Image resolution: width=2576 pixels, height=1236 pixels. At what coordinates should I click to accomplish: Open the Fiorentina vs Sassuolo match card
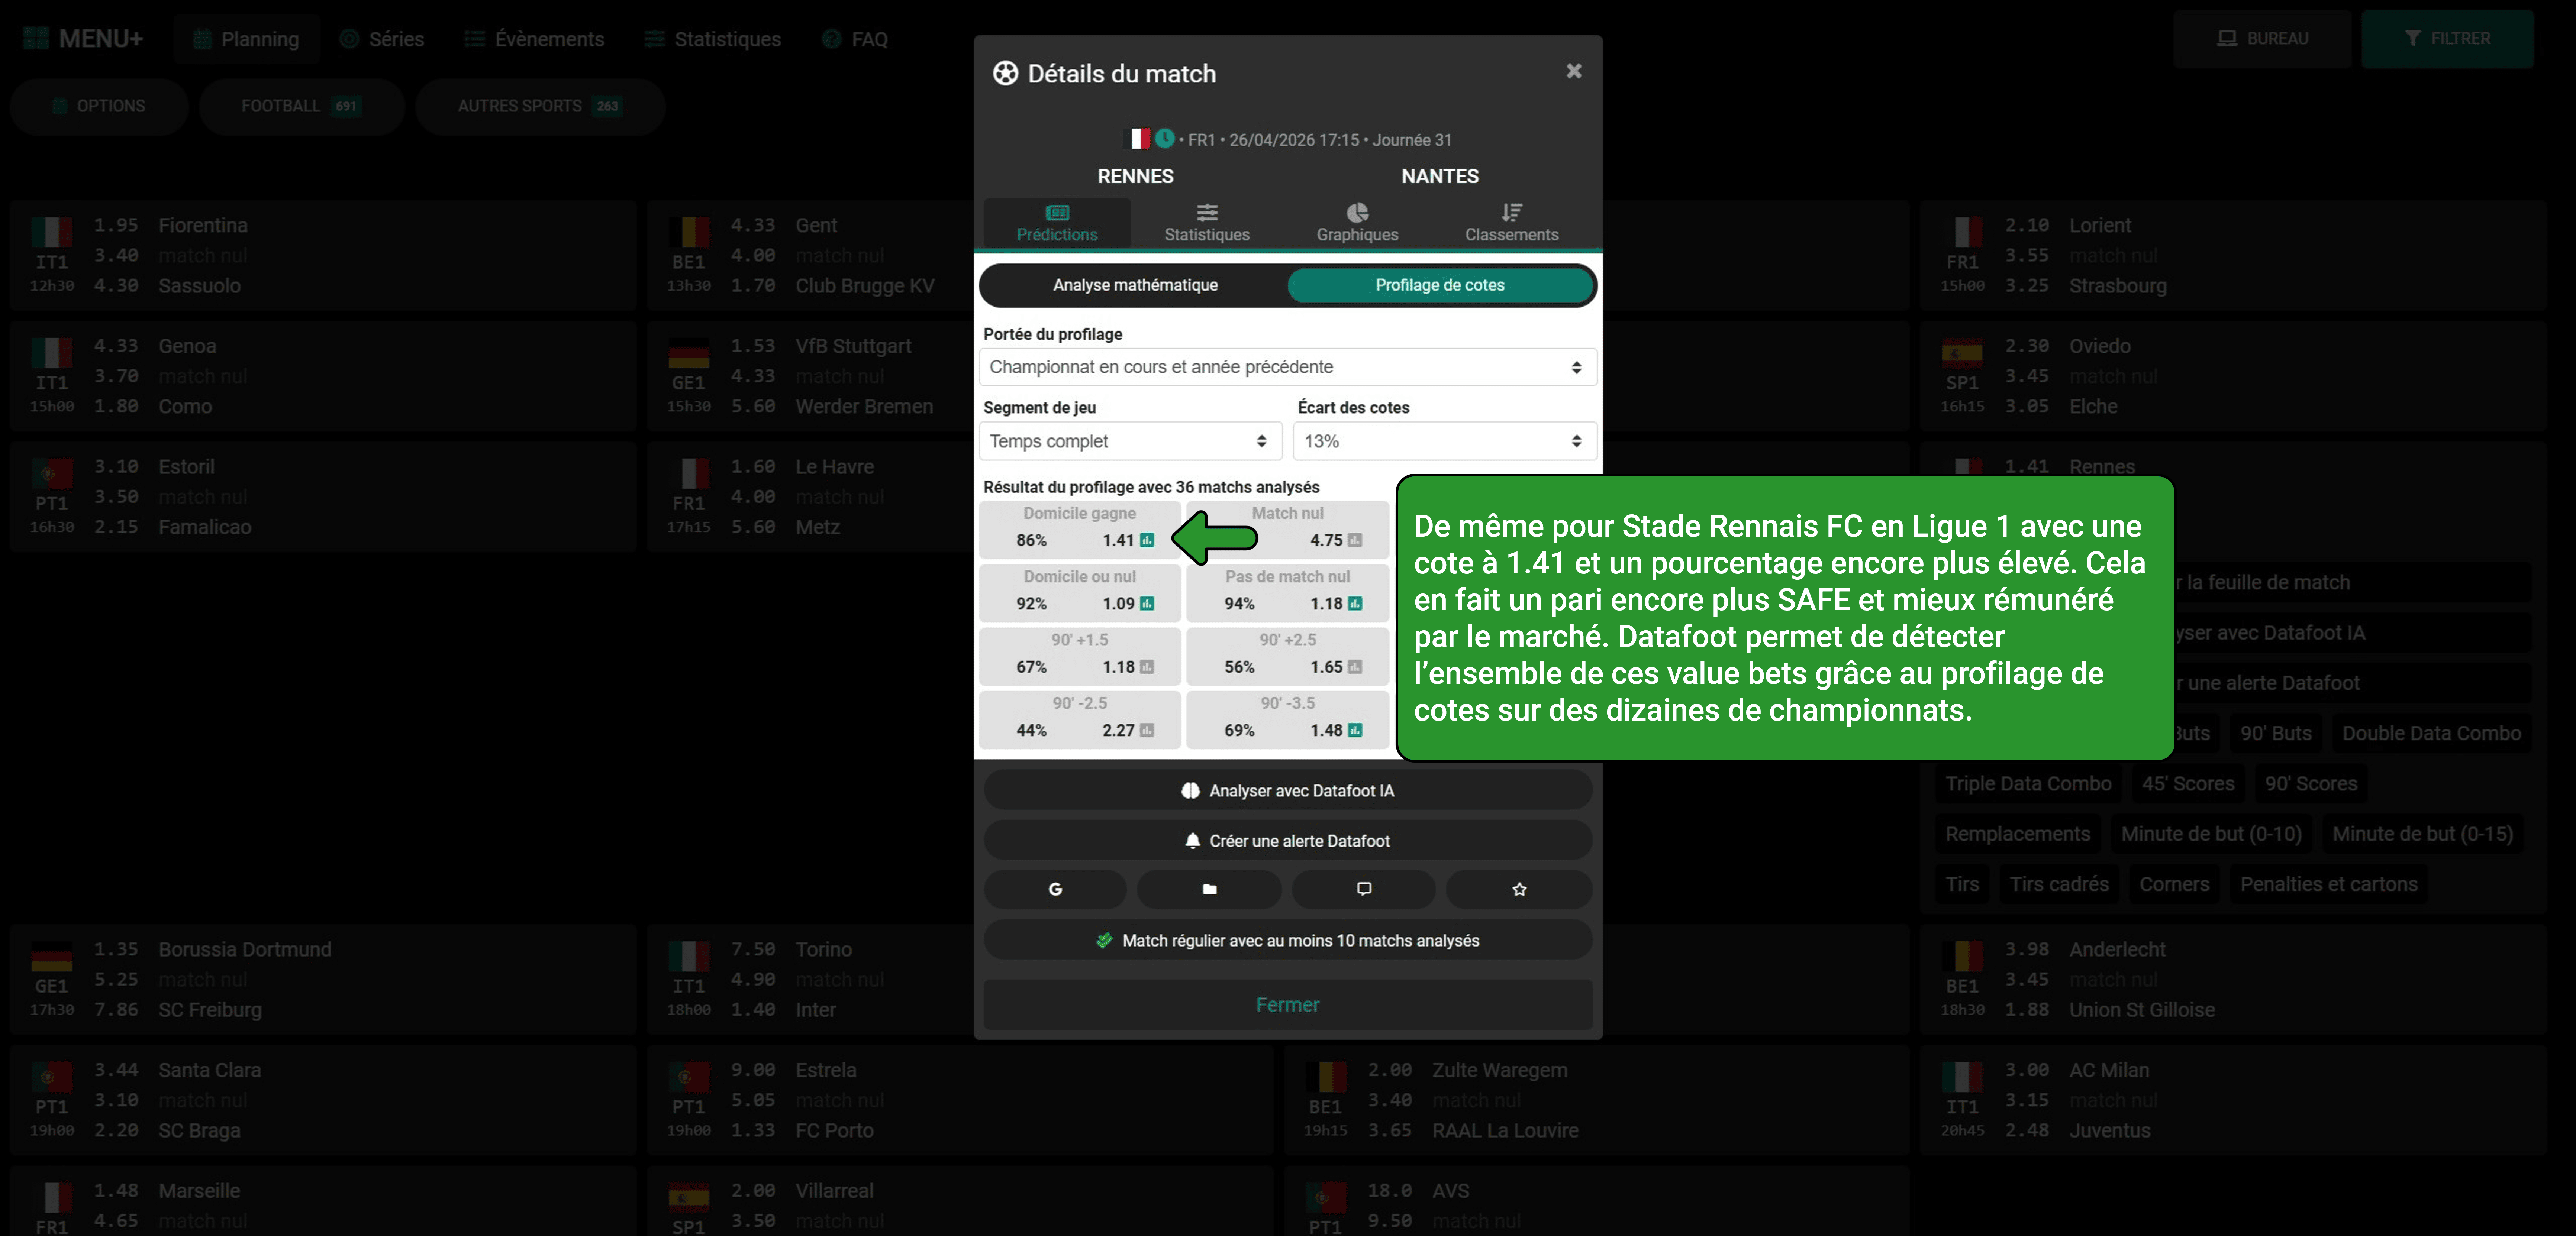(323, 255)
